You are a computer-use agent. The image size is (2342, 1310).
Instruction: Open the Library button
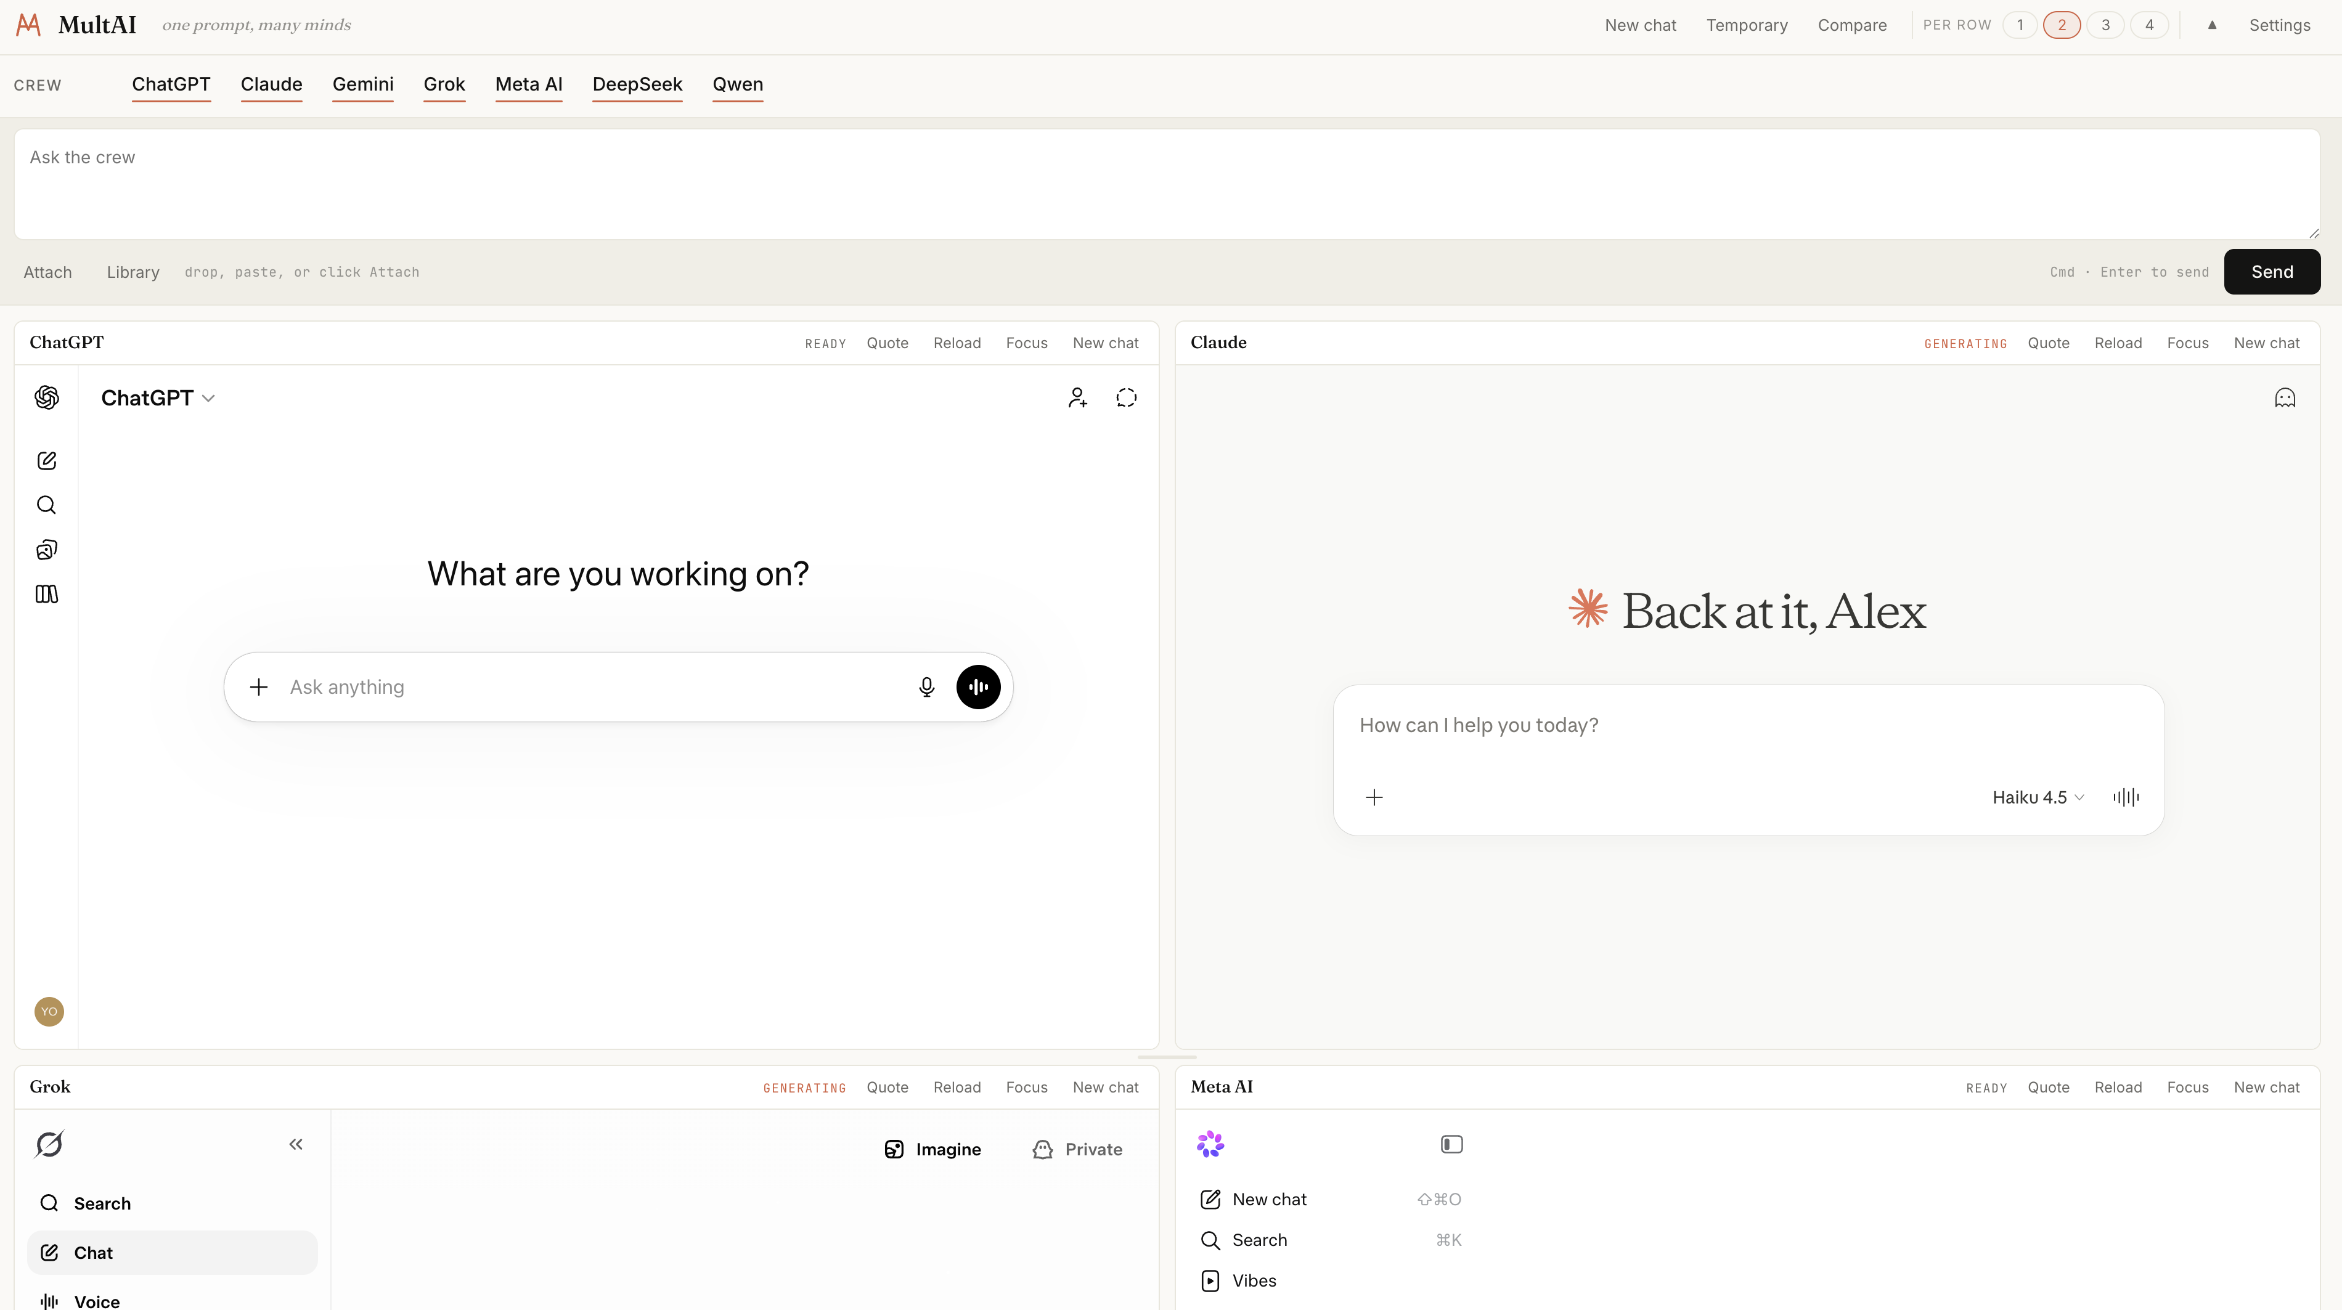[133, 272]
